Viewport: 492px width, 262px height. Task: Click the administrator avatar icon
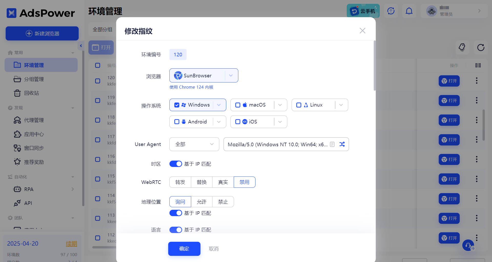point(432,11)
